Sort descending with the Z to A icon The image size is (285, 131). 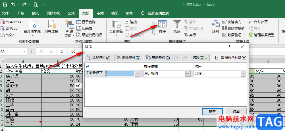[154, 33]
